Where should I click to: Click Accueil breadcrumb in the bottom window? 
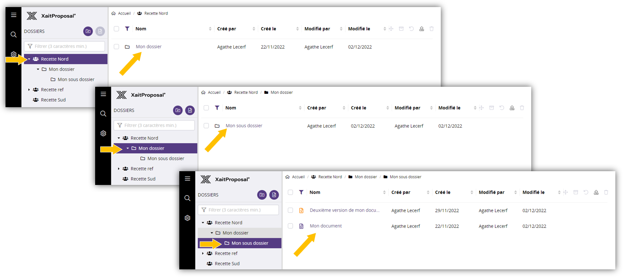point(298,177)
